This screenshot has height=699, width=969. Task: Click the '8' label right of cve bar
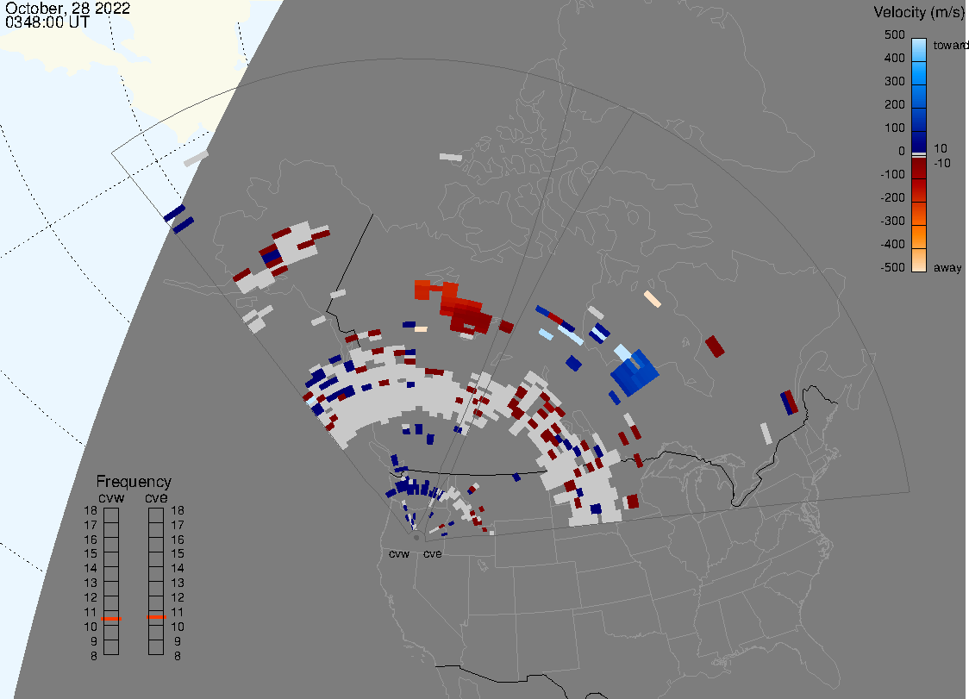click(178, 657)
